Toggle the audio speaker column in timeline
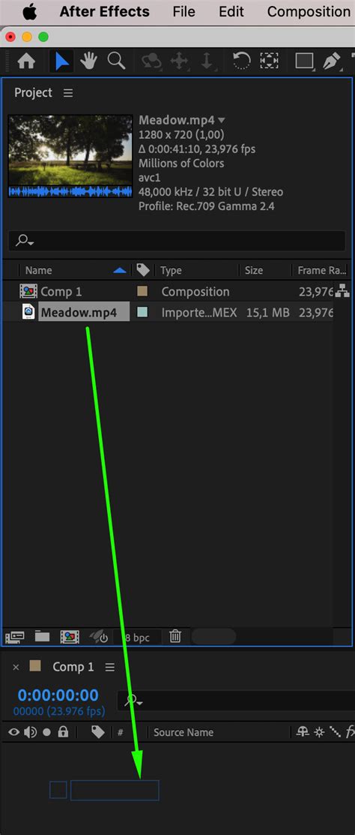The width and height of the screenshot is (355, 835). coord(30,732)
